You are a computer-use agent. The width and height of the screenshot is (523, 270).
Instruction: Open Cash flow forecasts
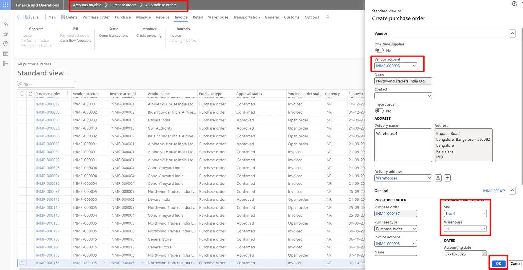[x=76, y=40]
